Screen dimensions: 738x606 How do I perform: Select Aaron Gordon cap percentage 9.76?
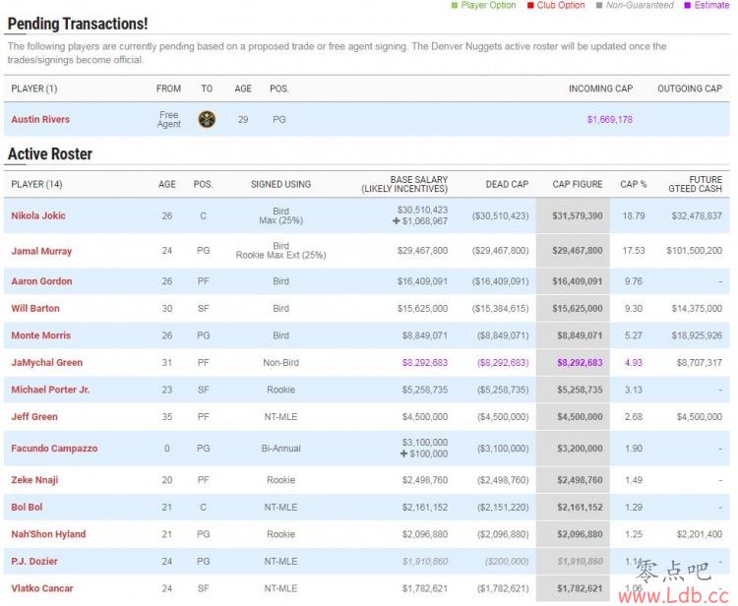634,281
